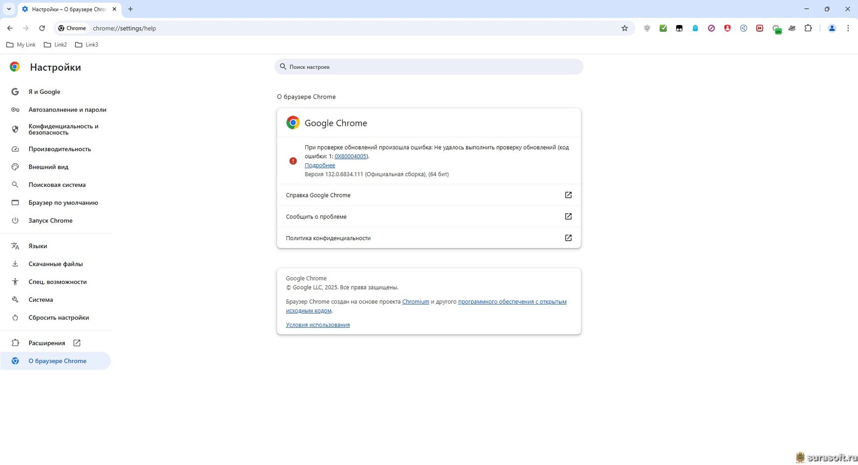Click the browser forward arrow
Viewport: 858px width, 465px height.
(x=26, y=28)
